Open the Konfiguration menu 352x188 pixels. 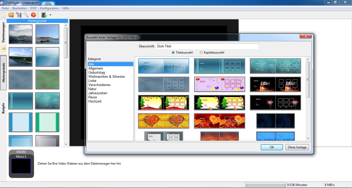pos(49,8)
